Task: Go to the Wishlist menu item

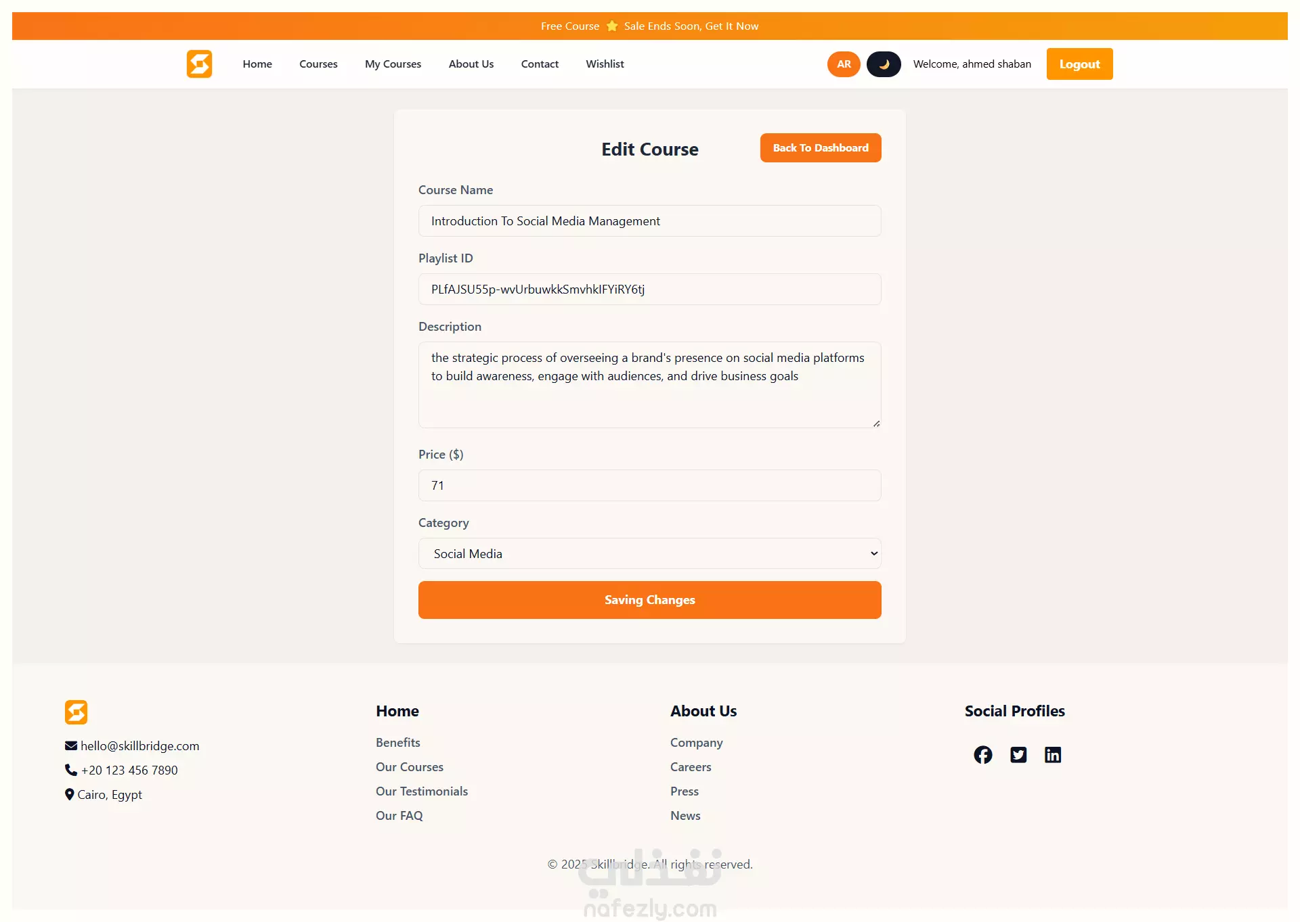Action: (605, 64)
